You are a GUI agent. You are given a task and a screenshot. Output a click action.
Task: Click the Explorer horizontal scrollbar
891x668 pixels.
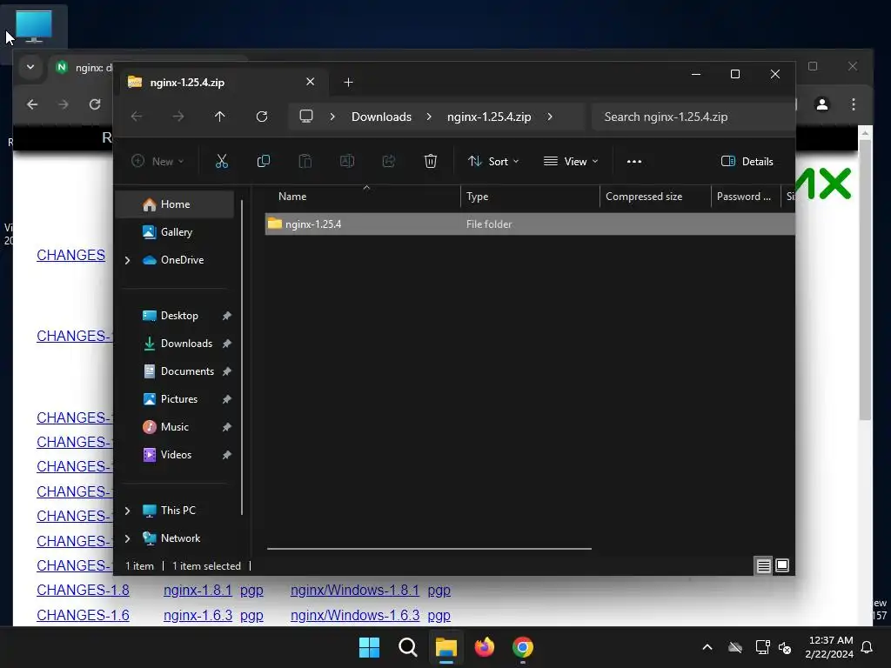(x=429, y=549)
